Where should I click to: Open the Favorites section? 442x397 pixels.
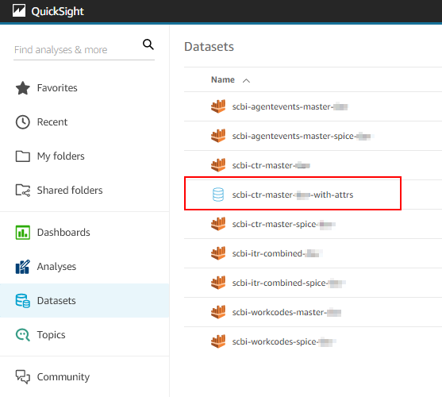coord(57,88)
